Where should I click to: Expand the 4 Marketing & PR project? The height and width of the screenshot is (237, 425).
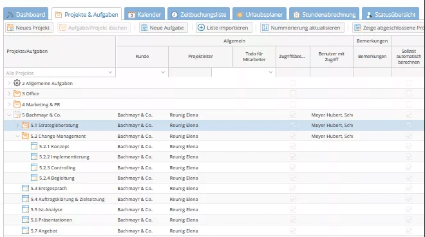(9, 104)
